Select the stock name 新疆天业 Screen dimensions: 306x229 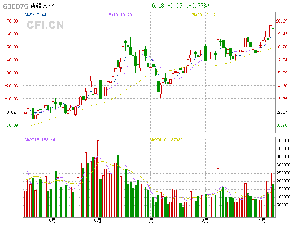(42, 6)
